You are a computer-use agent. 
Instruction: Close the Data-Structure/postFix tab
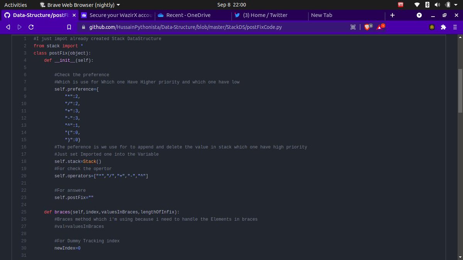74,15
